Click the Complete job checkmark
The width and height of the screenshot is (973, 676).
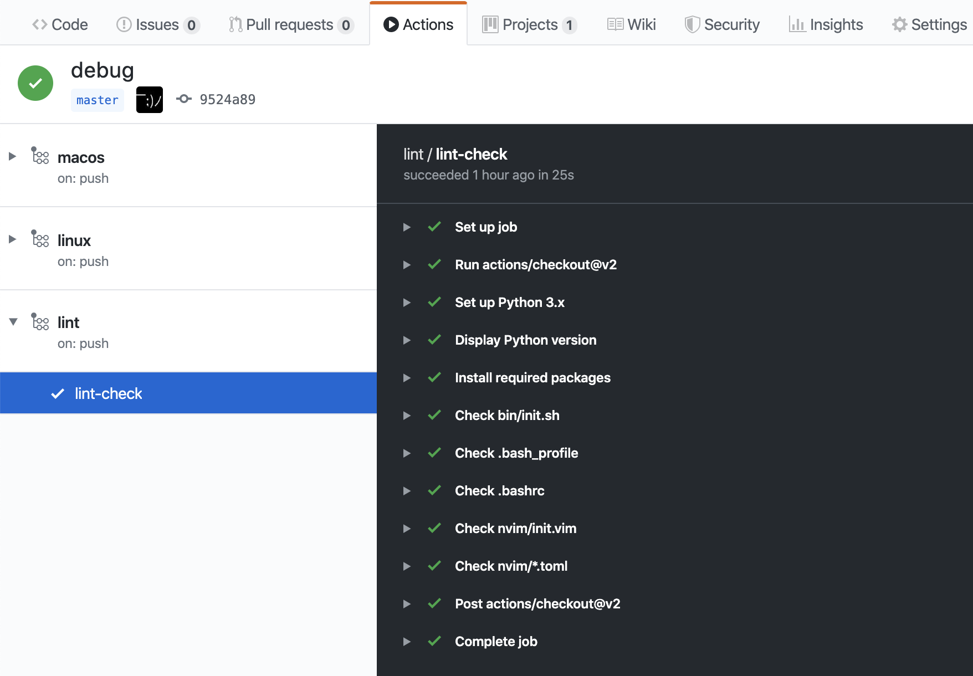pyautogui.click(x=434, y=641)
